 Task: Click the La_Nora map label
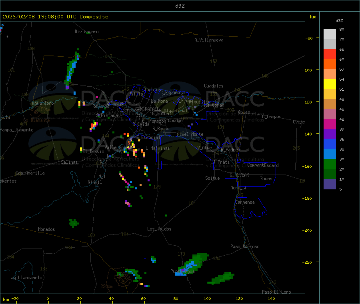pos(160,101)
